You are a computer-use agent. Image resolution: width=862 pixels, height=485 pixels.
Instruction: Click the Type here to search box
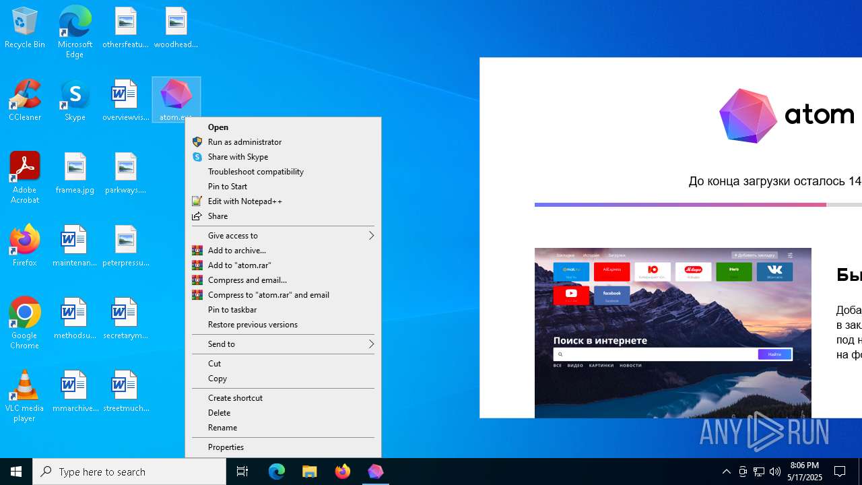(x=129, y=472)
